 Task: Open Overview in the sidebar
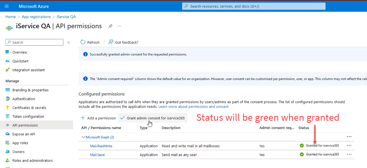pos(20,52)
